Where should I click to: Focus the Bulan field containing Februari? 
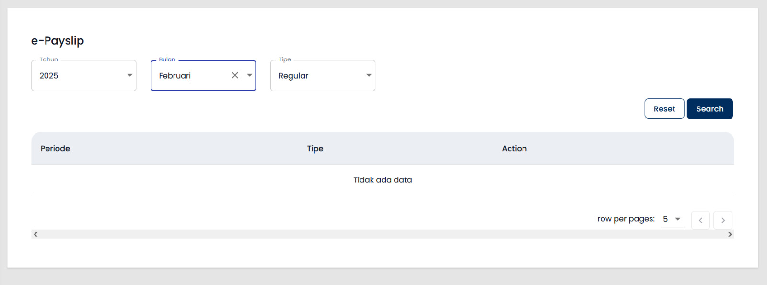pyautogui.click(x=192, y=76)
